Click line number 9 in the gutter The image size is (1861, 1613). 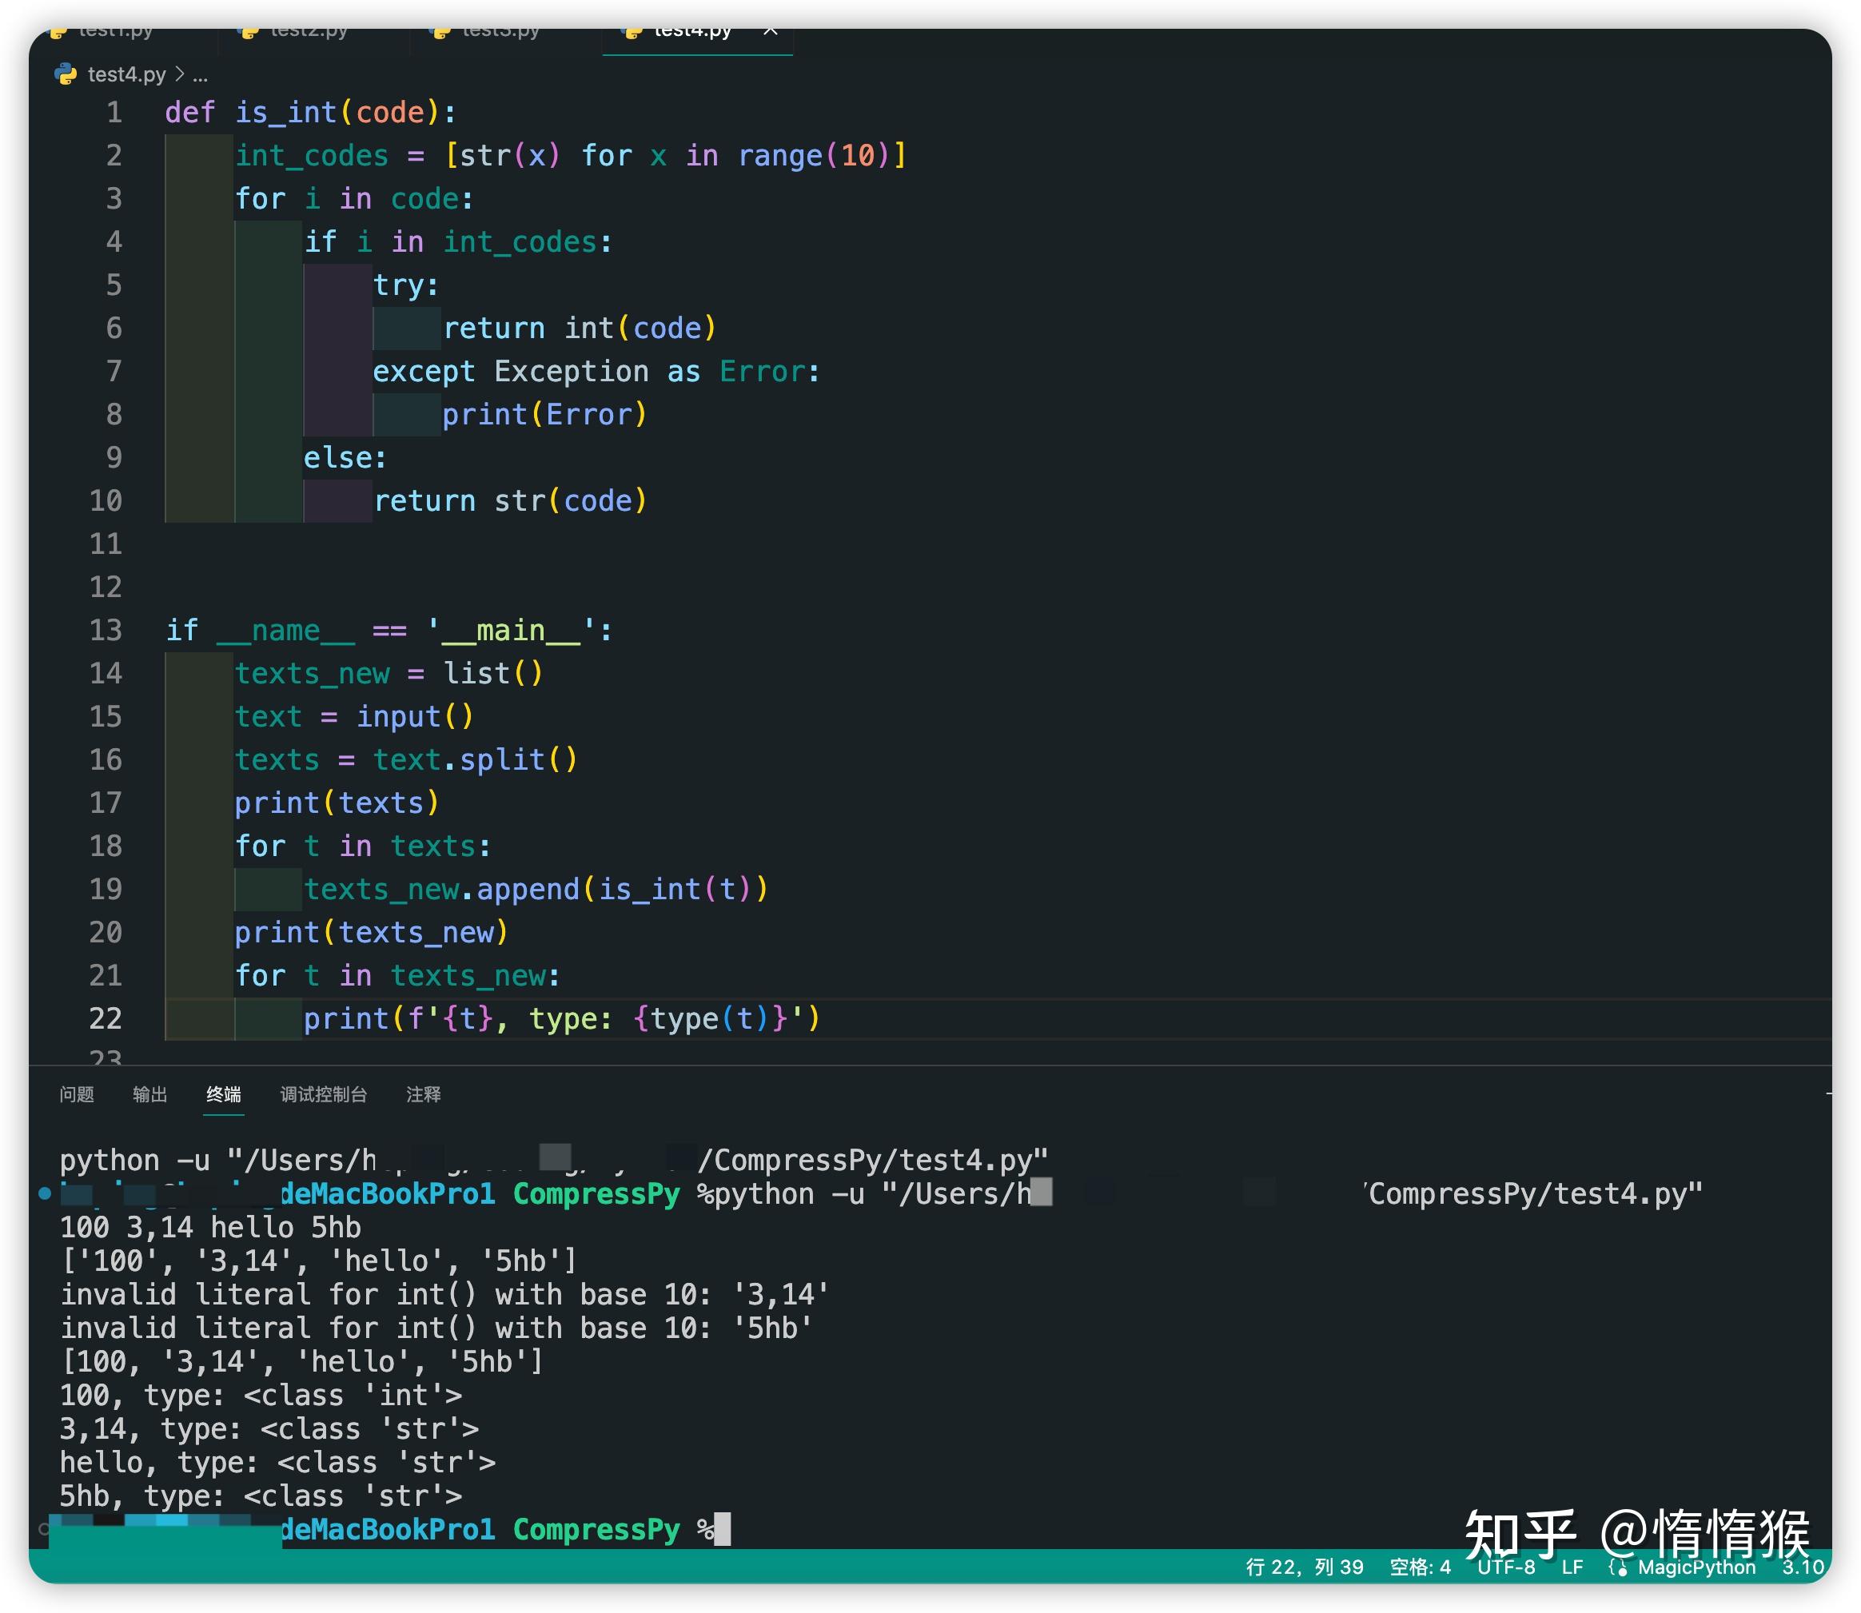click(114, 457)
